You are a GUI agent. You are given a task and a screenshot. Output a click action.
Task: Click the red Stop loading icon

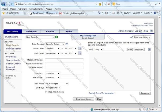coord(109,4)
